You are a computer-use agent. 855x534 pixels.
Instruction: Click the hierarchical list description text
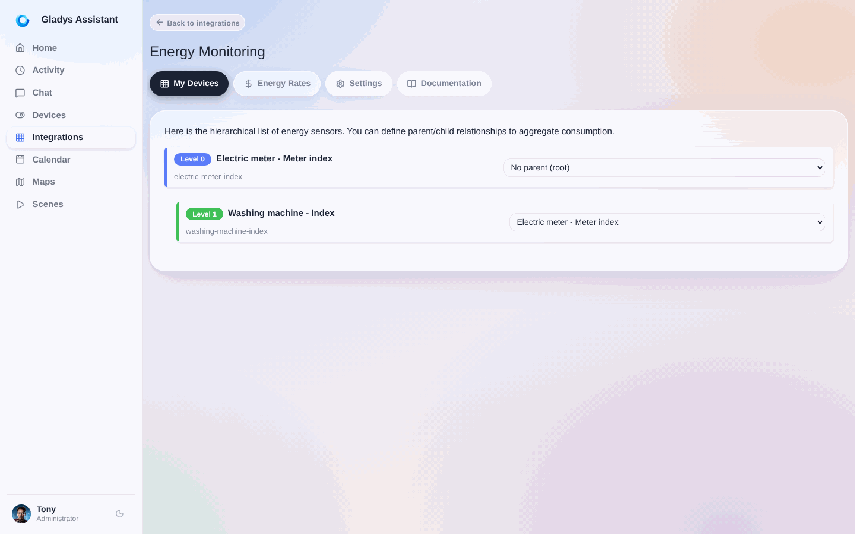point(389,131)
